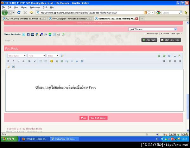
Task: Center align text in the editor
Action: [175, 61]
